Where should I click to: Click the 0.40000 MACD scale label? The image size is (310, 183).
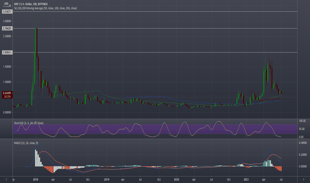point(303,143)
